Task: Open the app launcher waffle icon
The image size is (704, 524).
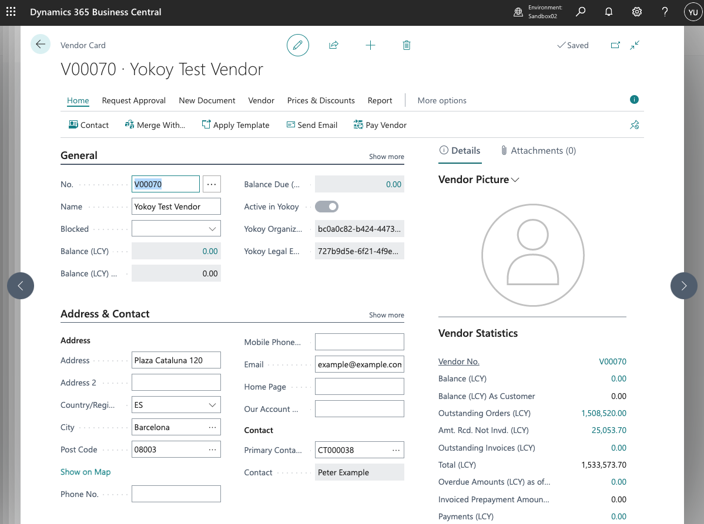Action: coord(11,12)
